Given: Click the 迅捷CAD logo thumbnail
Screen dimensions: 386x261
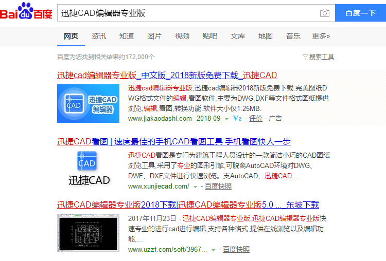Looking at the screenshot, I should 89,169.
